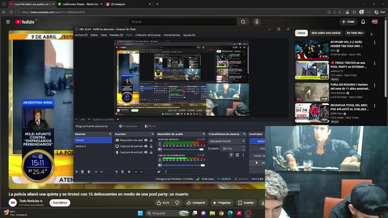Open FEROZ TIROTEO pool party video thumbnail
The height and width of the screenshot is (218, 388).
click(312, 70)
